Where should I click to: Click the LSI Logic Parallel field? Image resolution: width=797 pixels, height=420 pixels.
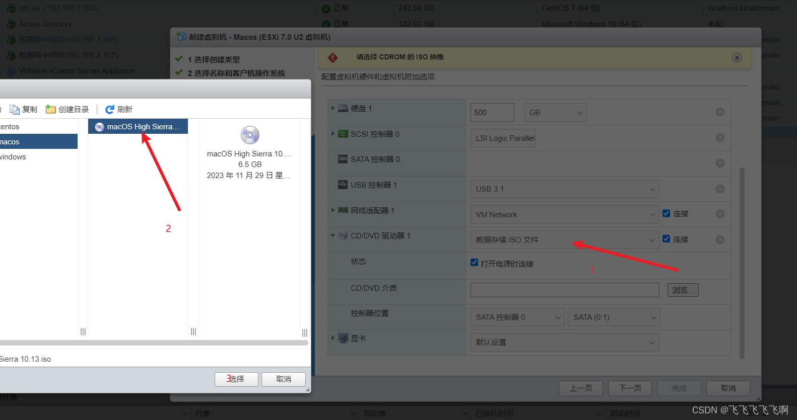pyautogui.click(x=503, y=138)
